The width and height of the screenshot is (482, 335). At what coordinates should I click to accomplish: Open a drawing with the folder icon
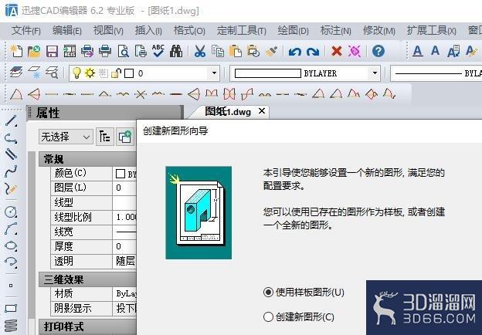coord(34,51)
